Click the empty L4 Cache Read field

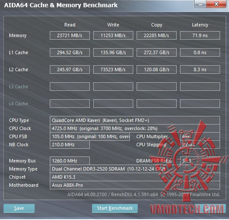tap(70, 104)
